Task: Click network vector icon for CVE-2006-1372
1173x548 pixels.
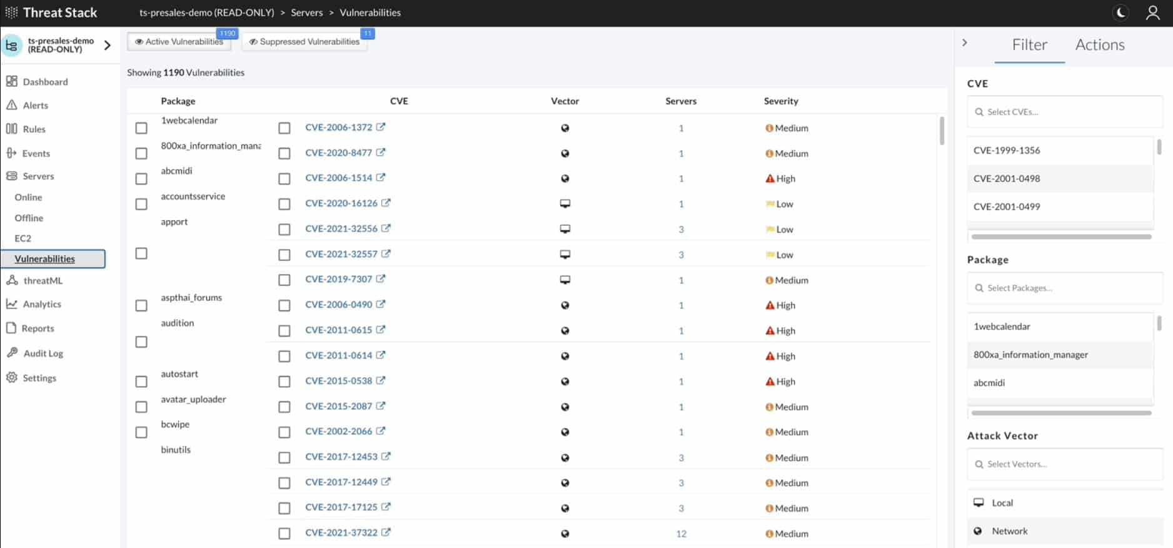Action: (565, 128)
